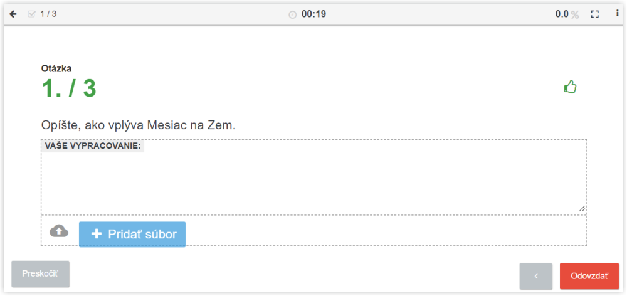This screenshot has width=627, height=296.
Task: Click the VAŠE VYPRACOVANIE label
Action: click(93, 146)
